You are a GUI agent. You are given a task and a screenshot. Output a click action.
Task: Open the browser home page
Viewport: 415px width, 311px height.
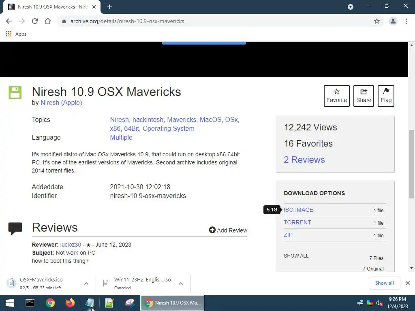(x=48, y=21)
